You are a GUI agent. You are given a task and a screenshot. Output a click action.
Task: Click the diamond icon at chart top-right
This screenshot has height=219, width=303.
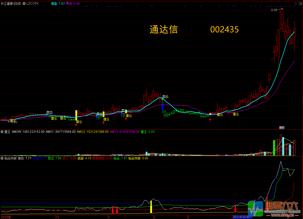[295, 4]
